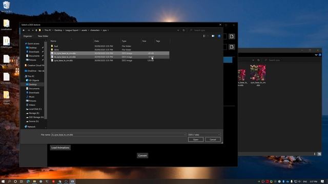Launch Microsoft Edge from taskbar
The height and width of the screenshot is (184, 328).
point(28,181)
